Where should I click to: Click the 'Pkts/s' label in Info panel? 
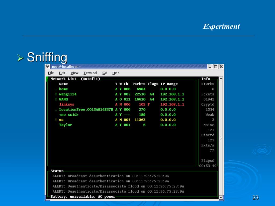[208, 145]
